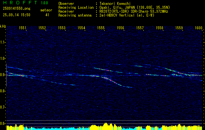Click the 0.8 kHz axis label
Image resolution: width=205 pixels, height=130 pixels.
pyautogui.click(x=3, y=91)
